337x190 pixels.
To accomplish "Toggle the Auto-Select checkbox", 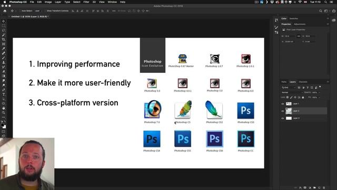I will (21, 11).
